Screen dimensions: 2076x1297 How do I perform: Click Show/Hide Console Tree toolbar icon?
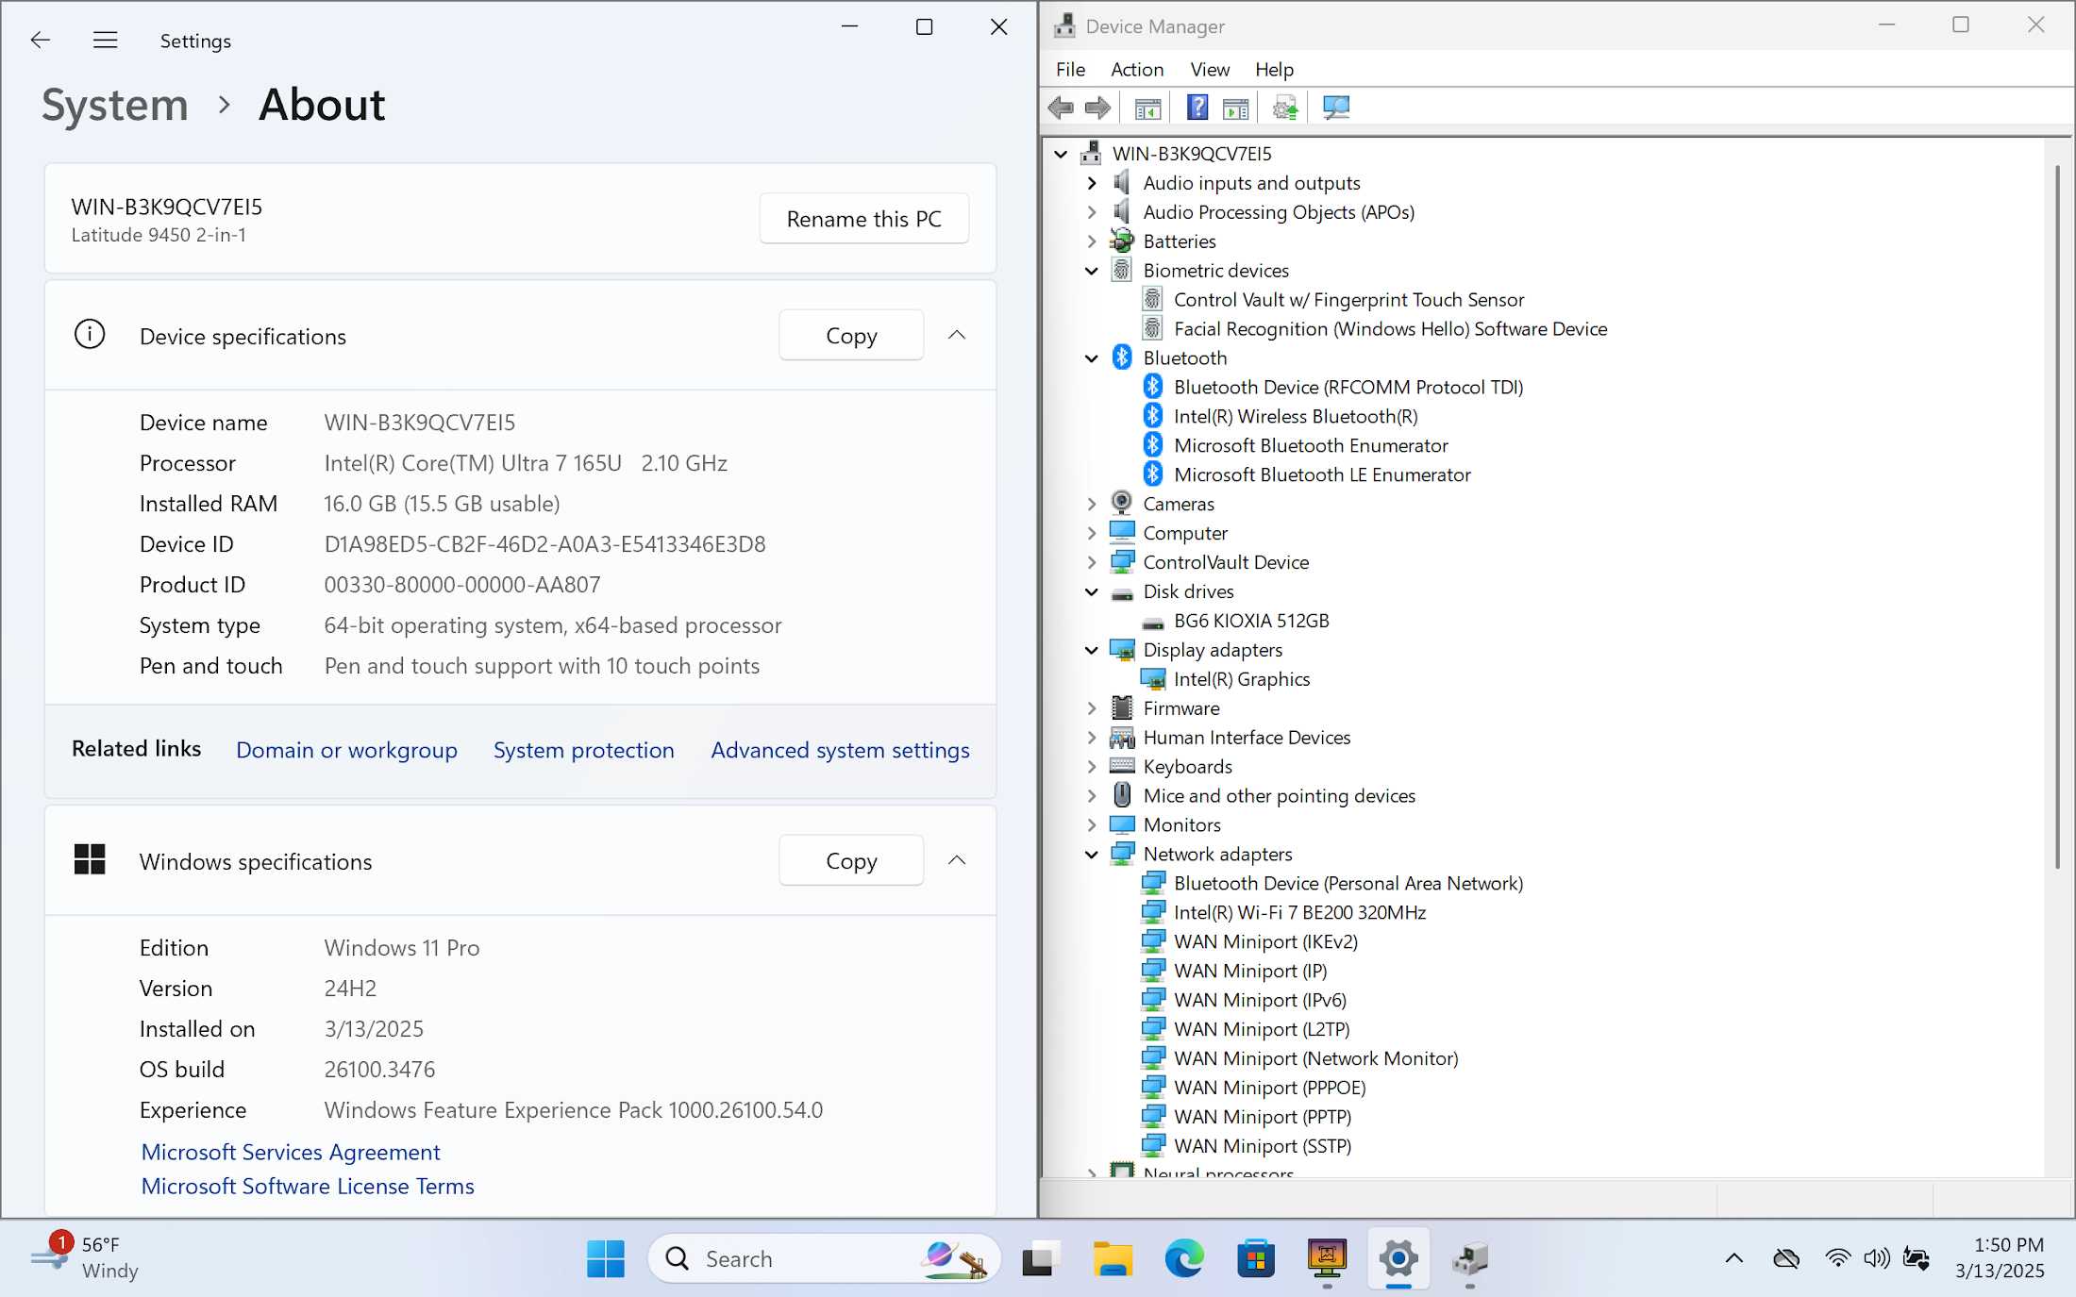click(1147, 108)
